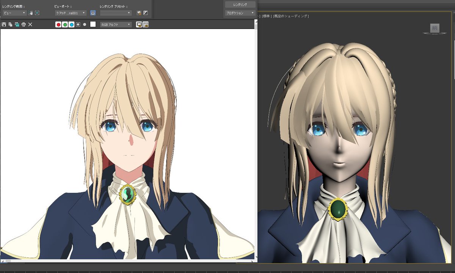The image size is (455, 273).
Task: Click the レンダリング render button
Action: tap(240, 5)
